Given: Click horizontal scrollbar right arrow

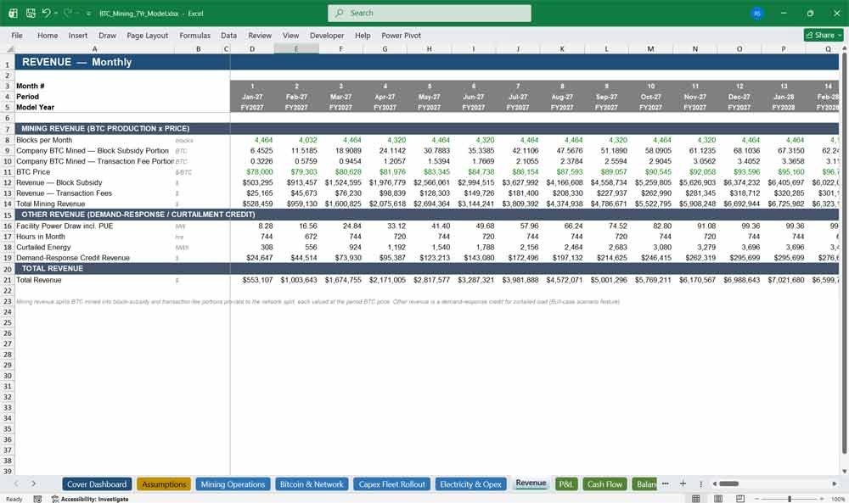Looking at the screenshot, I should coord(835,483).
